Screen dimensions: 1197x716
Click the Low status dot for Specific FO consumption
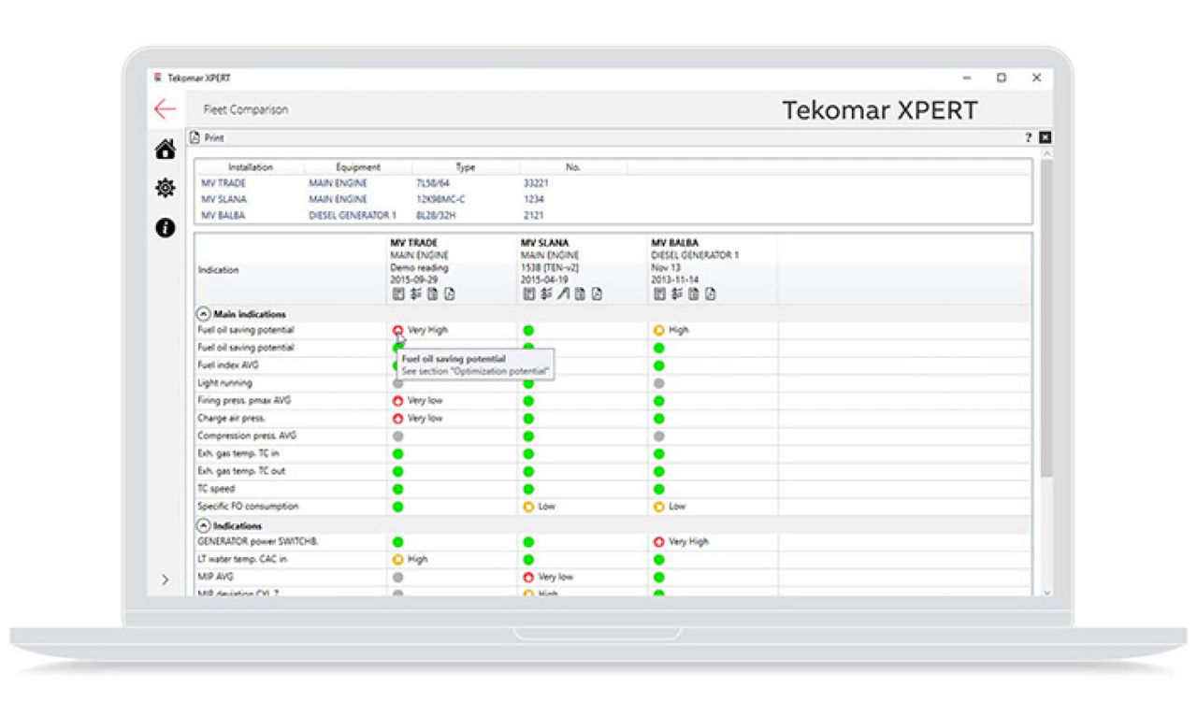click(x=528, y=506)
